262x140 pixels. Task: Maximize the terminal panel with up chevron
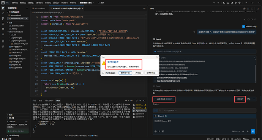click(140, 101)
